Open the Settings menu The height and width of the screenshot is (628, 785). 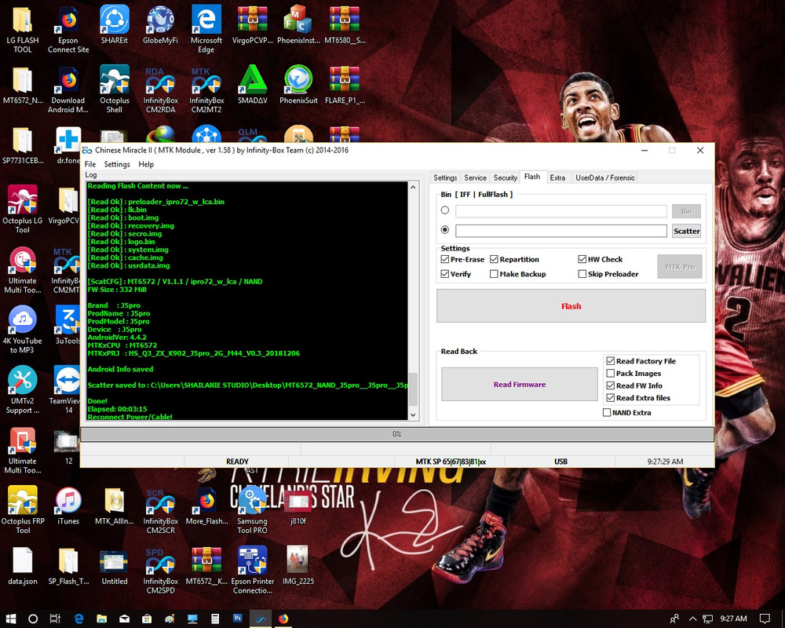pos(117,164)
